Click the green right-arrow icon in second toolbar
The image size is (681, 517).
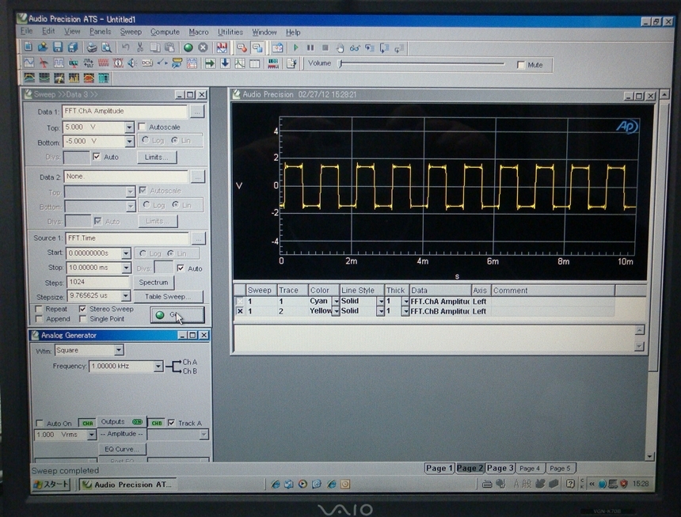210,64
